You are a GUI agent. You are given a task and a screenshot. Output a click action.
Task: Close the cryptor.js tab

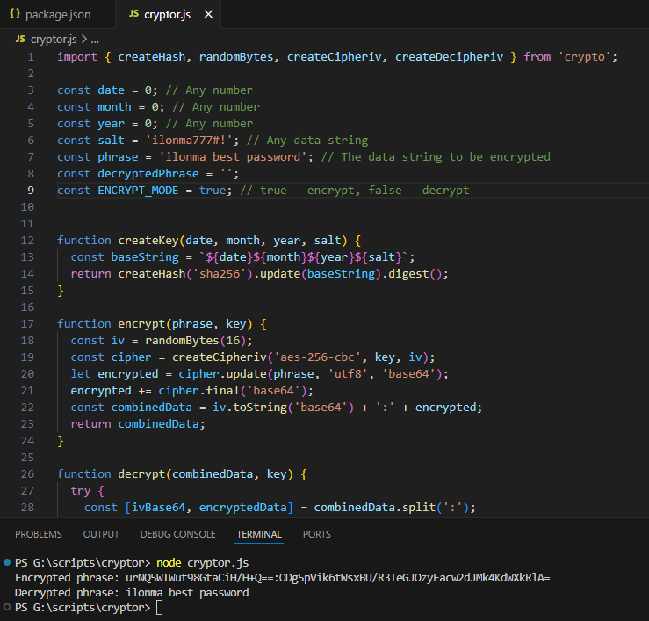[x=209, y=14]
